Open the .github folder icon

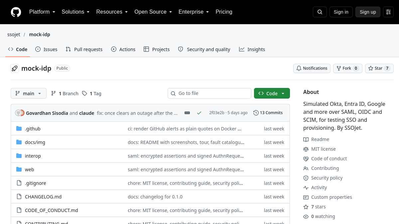click(19, 128)
